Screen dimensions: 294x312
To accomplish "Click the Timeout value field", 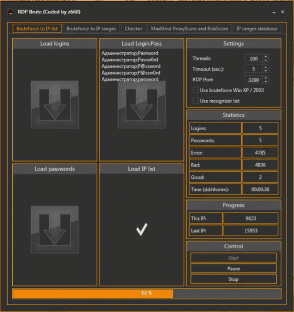I will pyautogui.click(x=254, y=69).
